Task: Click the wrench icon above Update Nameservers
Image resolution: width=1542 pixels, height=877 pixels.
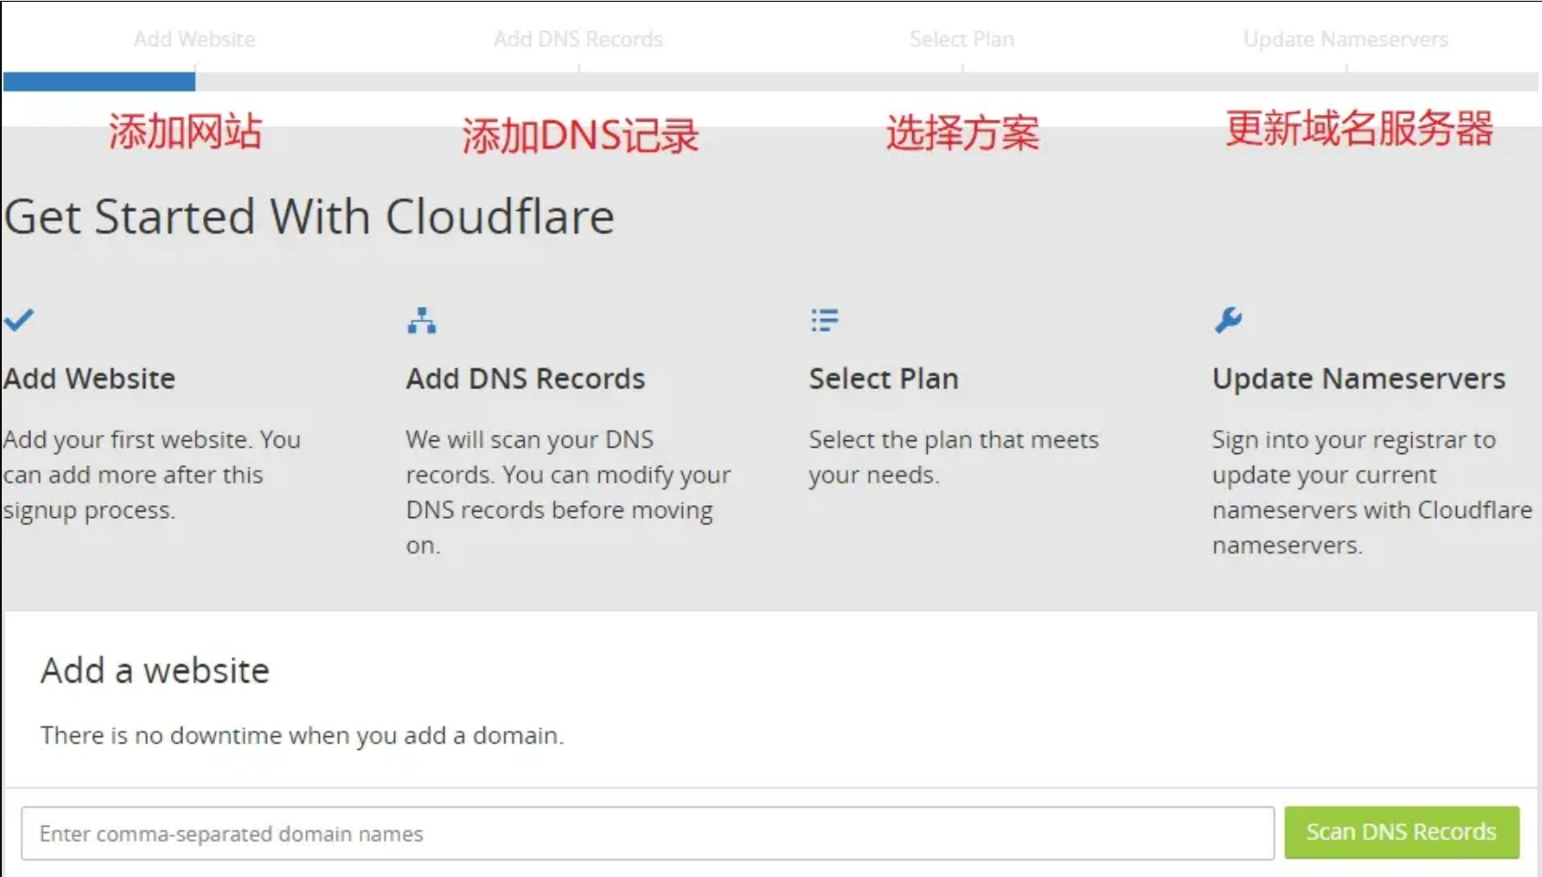Action: click(x=1228, y=320)
